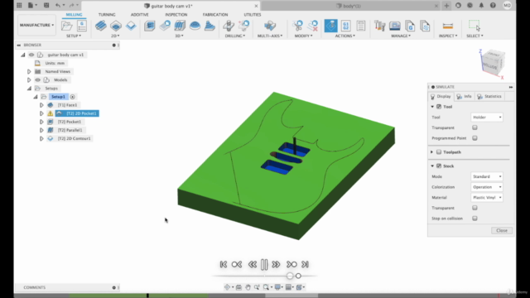Click the Save icon in title bar
The width and height of the screenshot is (530, 298).
click(46, 6)
